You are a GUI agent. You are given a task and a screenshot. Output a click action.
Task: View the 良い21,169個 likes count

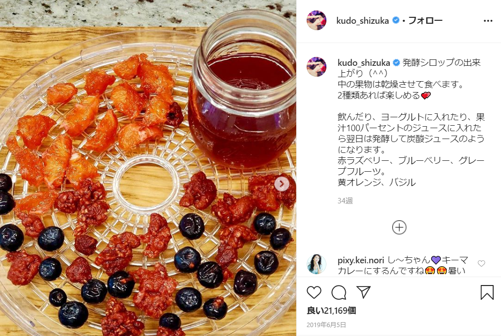tap(331, 310)
